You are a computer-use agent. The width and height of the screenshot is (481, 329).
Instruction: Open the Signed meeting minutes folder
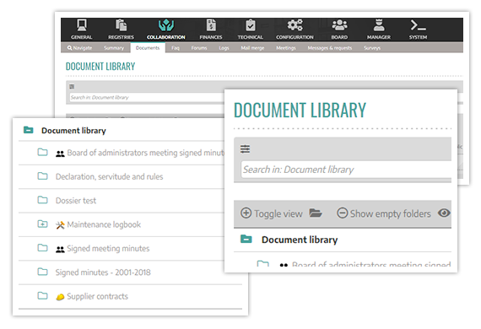pyautogui.click(x=108, y=249)
